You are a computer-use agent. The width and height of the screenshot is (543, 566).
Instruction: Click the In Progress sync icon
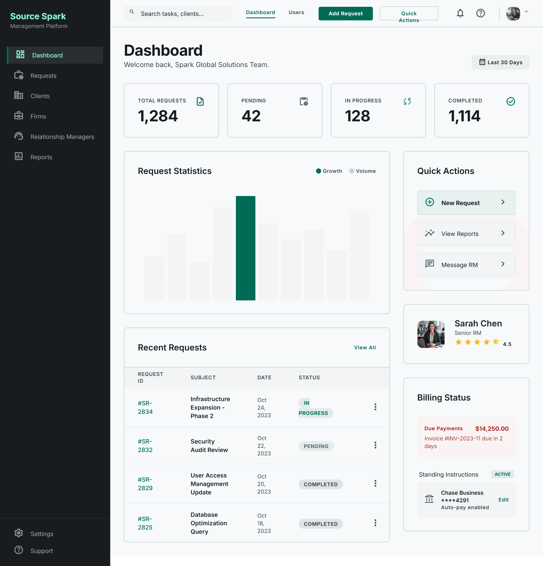tap(407, 101)
